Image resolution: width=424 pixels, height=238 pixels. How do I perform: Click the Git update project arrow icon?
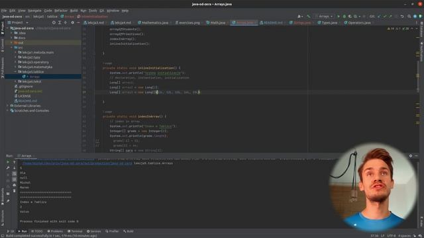pyautogui.click(x=379, y=17)
